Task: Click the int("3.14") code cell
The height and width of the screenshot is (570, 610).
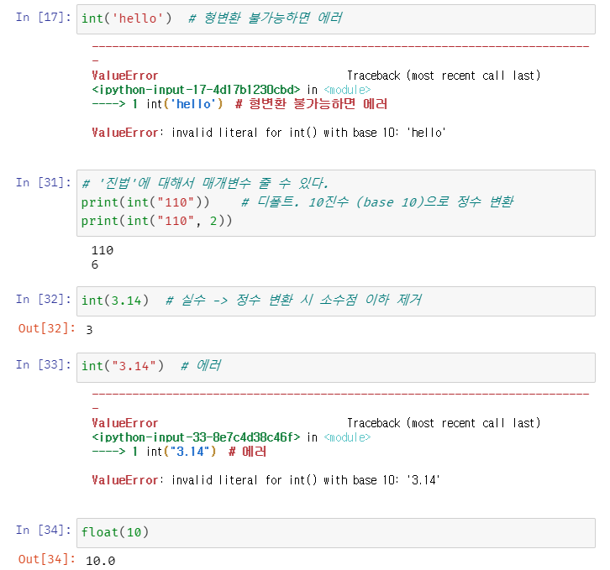Action: [336, 368]
